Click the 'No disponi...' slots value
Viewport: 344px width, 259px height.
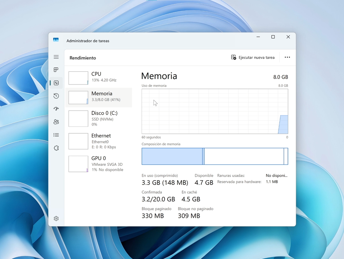coord(277,176)
